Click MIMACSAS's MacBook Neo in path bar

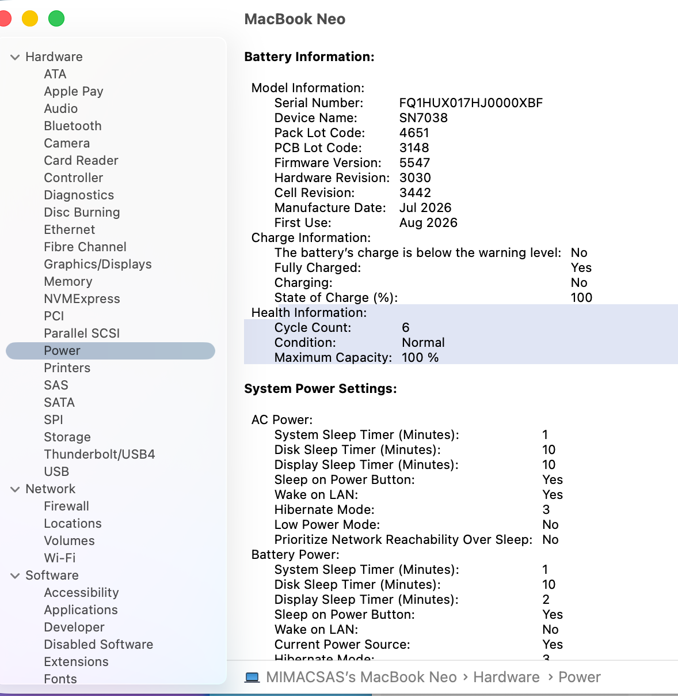361,678
